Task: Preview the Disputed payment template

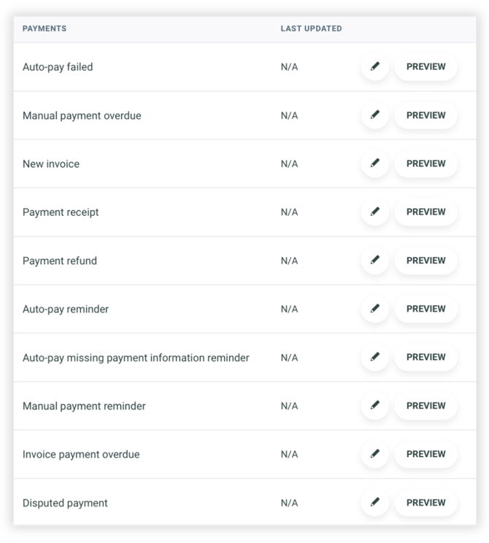Action: coord(426,502)
